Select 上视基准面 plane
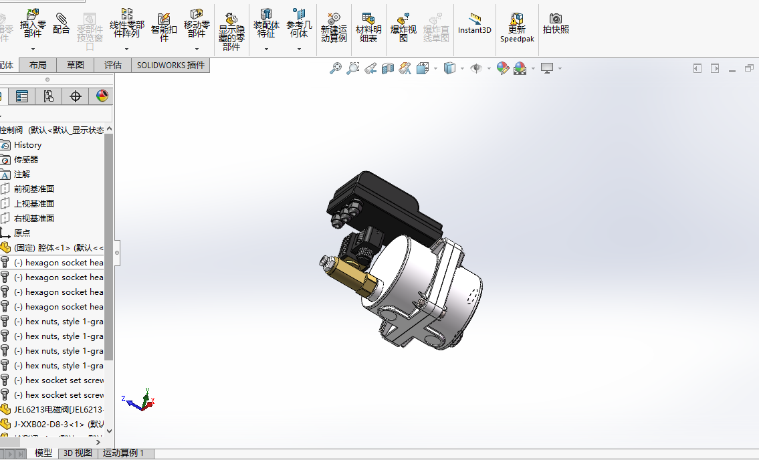The height and width of the screenshot is (460, 759). click(x=34, y=203)
